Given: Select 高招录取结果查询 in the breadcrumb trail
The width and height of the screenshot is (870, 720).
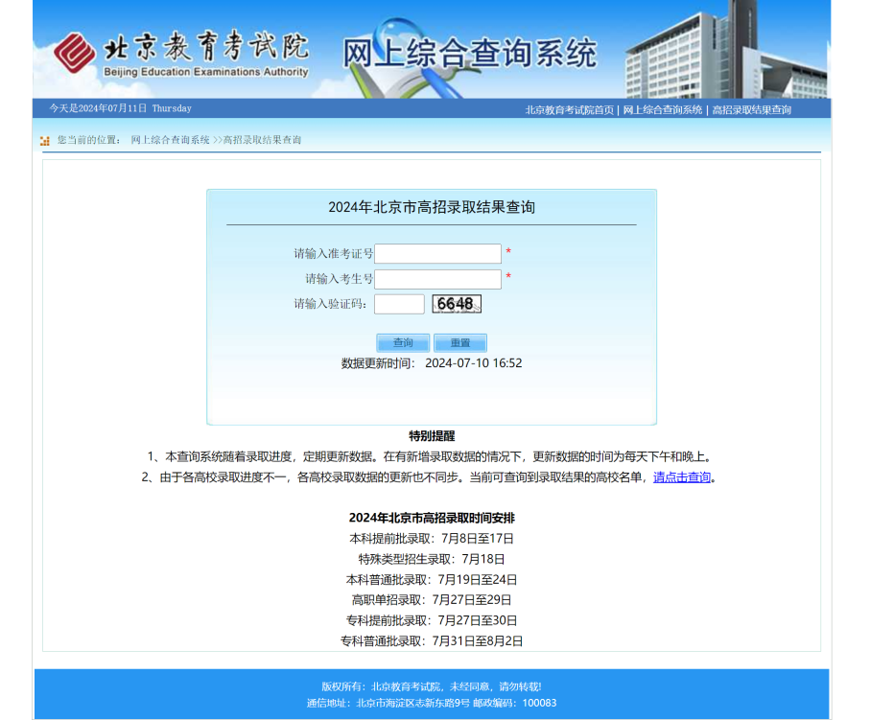Looking at the screenshot, I should (x=262, y=139).
